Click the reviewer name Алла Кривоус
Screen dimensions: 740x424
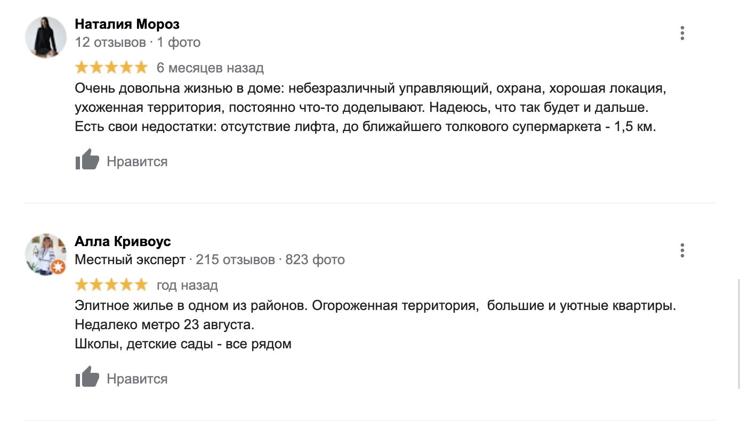[123, 241]
